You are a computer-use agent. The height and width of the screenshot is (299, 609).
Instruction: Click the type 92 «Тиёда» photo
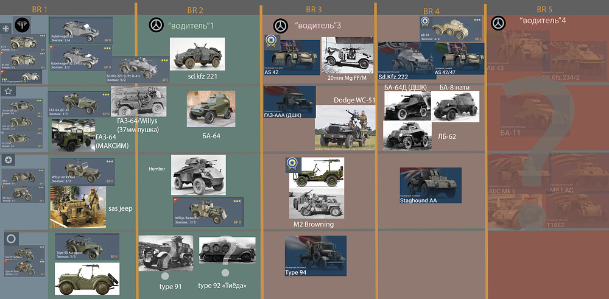coord(227,250)
